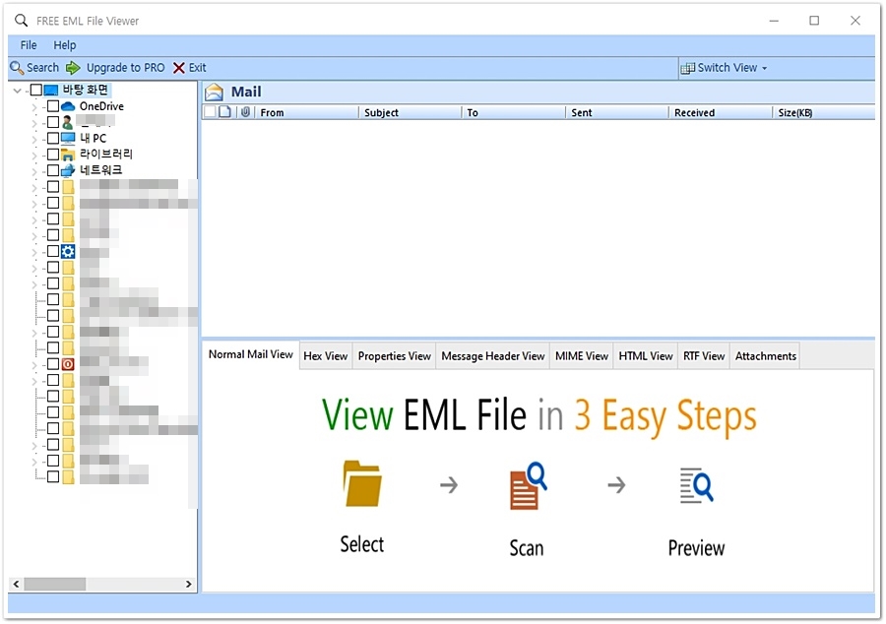Switch to the Hex View tab

point(326,356)
